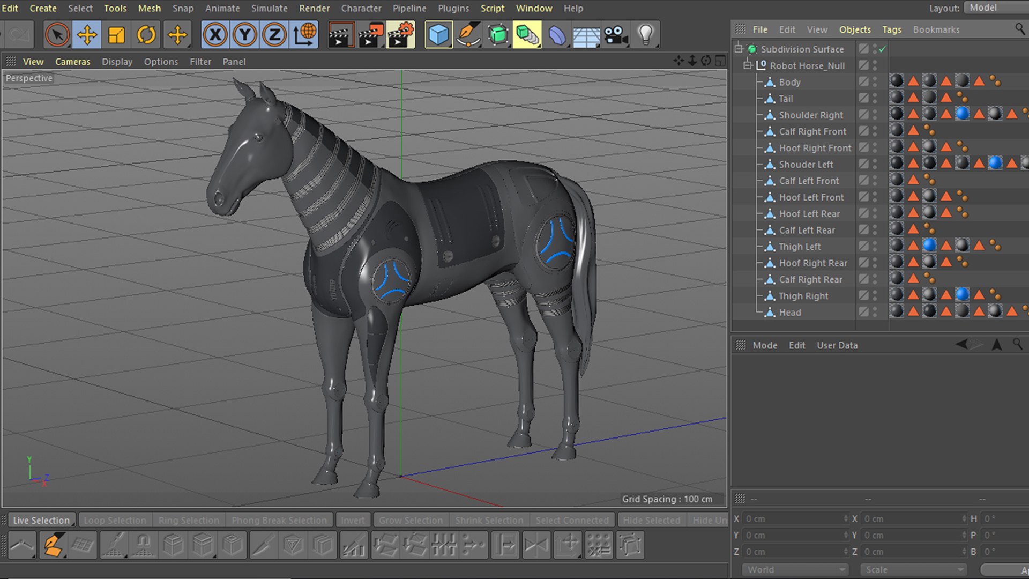
Task: Collapse the Subdivision Surface hierarchy
Action: tap(739, 49)
